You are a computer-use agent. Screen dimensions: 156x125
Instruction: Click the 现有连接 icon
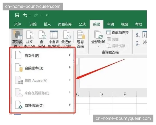tap(81, 35)
